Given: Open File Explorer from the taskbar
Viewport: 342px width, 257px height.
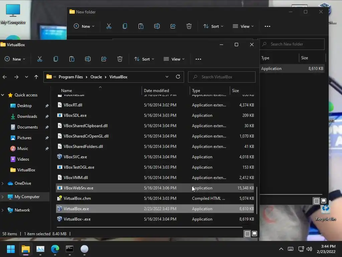Looking at the screenshot, I should (x=25, y=249).
